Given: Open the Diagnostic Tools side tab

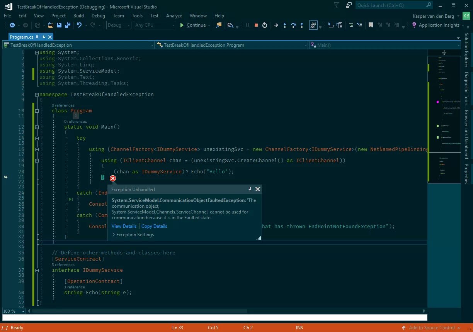Looking at the screenshot, I should click(466, 89).
